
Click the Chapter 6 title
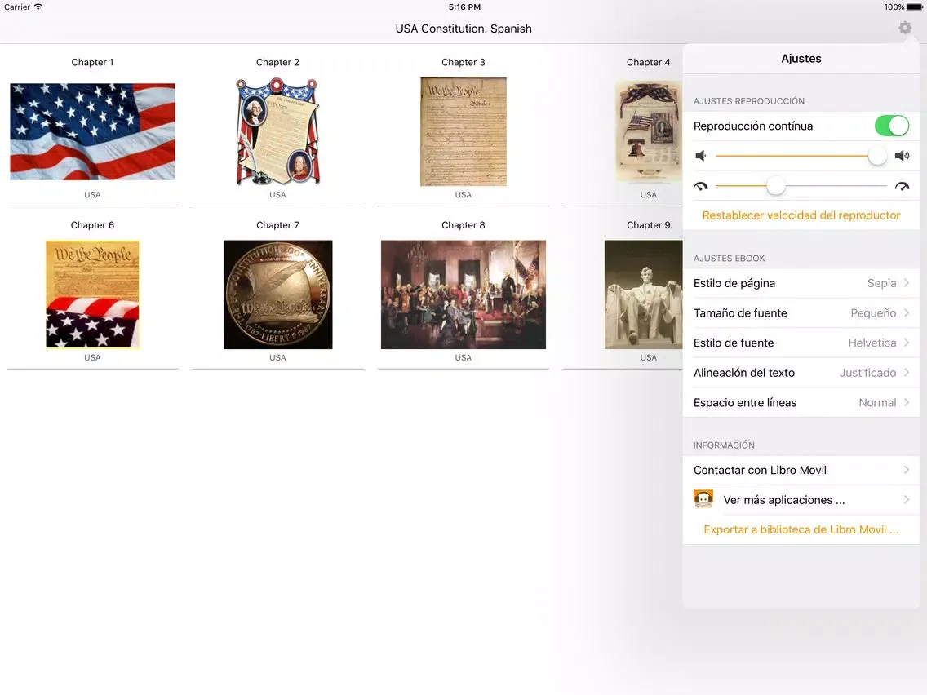[92, 225]
